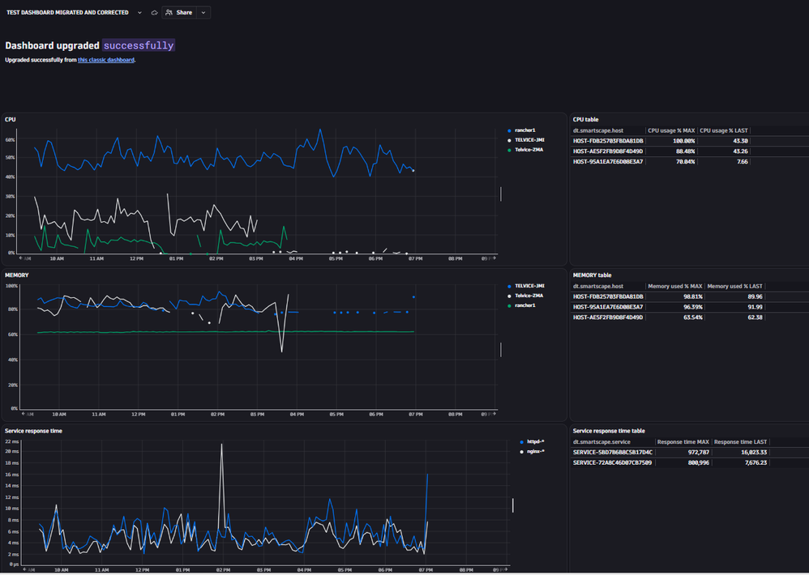The image size is (809, 575).
Task: Sort by Memory used % MAX column header
Action: coord(675,286)
